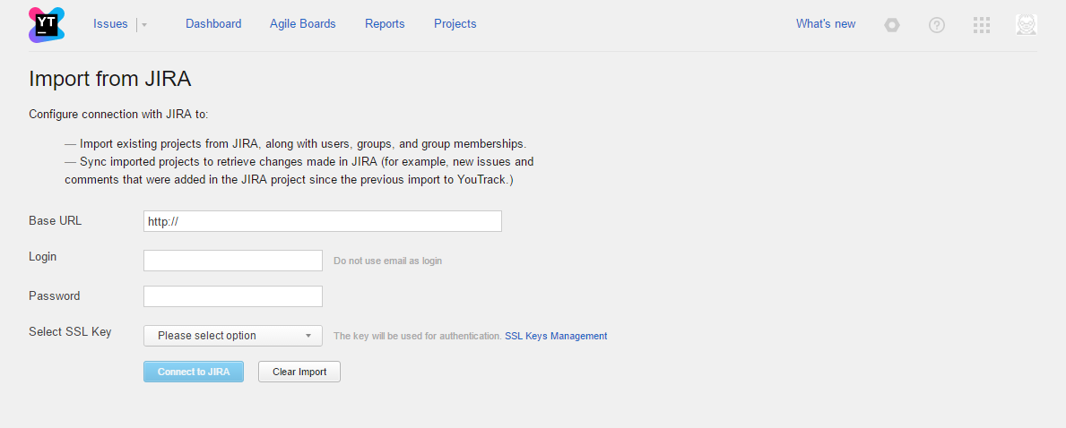Click the Import from JIRA heading
Image resolution: width=1066 pixels, height=428 pixels.
click(x=110, y=79)
